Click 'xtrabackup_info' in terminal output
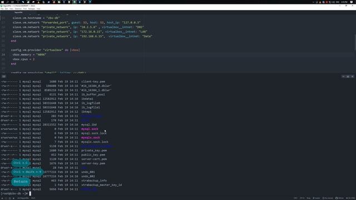 pos(94,181)
